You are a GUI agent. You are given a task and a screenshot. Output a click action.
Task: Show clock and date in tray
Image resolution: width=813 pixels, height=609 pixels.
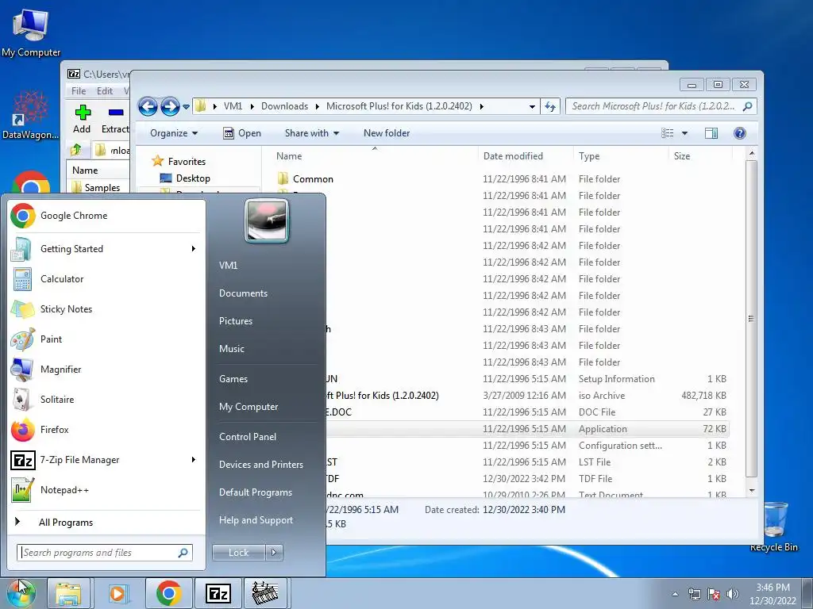773,594
